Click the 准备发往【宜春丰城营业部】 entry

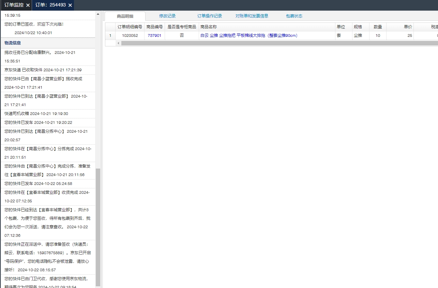48,170
